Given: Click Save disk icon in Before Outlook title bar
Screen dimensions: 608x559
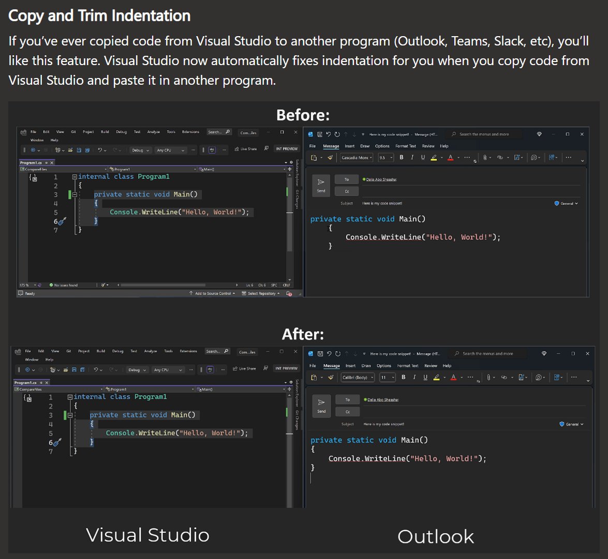Looking at the screenshot, I should 320,134.
